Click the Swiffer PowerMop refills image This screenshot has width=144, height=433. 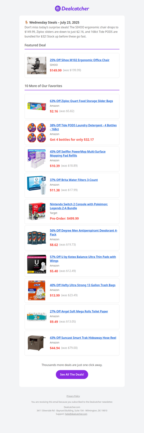[37, 159]
